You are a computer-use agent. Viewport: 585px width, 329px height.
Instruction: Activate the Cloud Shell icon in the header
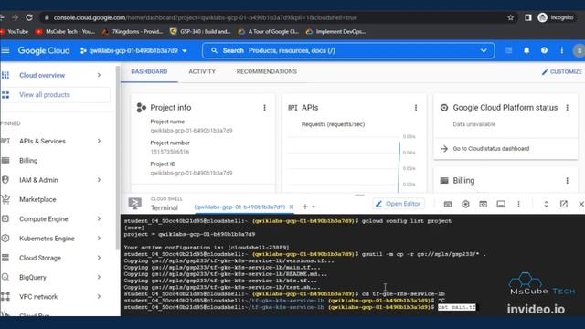coord(508,50)
